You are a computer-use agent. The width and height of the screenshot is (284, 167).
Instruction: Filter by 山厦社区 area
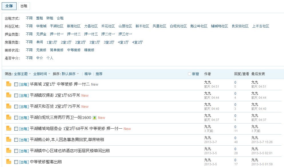tap(125, 26)
